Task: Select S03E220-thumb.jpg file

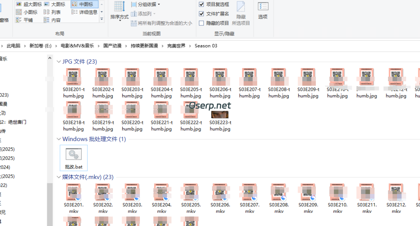Action: pos(132,116)
